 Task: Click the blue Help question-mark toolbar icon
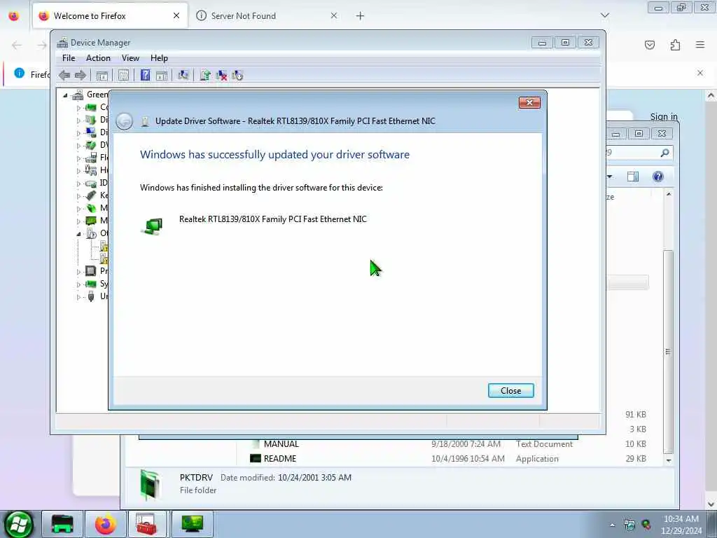click(x=145, y=76)
